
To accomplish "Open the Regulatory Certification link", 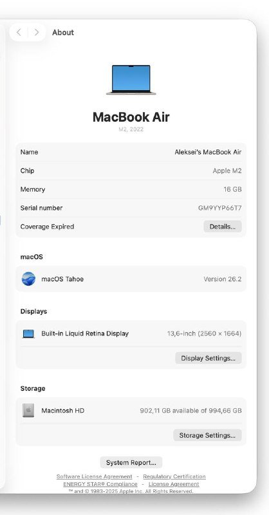I will pyautogui.click(x=174, y=476).
